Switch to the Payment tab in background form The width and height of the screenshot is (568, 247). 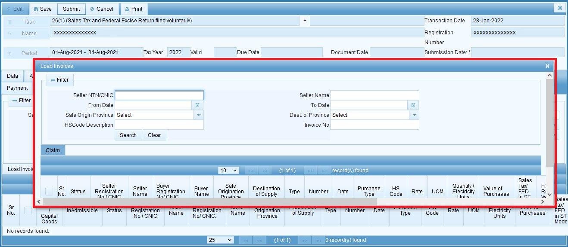pyautogui.click(x=18, y=88)
